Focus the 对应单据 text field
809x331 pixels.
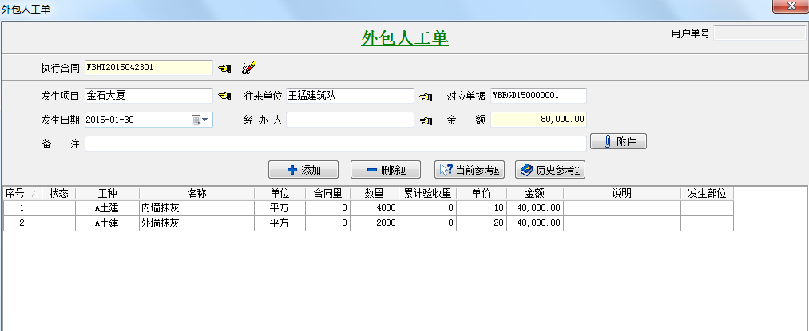(x=537, y=96)
